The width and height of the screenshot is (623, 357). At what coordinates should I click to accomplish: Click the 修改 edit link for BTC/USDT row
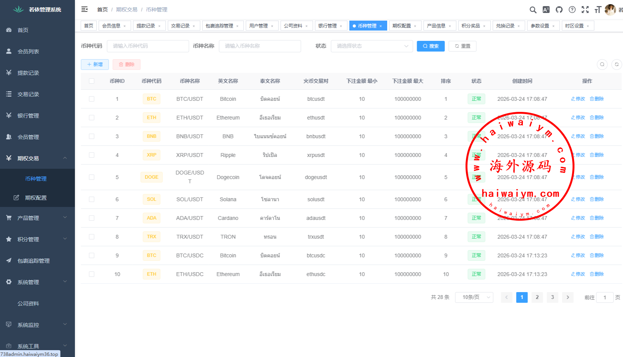click(x=578, y=99)
